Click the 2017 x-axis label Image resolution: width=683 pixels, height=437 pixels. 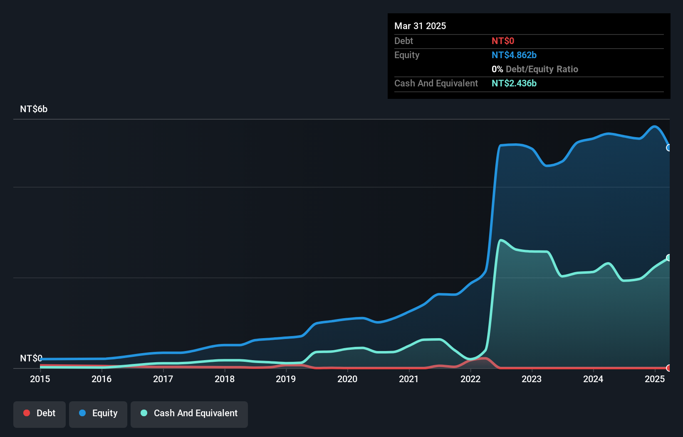tap(163, 379)
